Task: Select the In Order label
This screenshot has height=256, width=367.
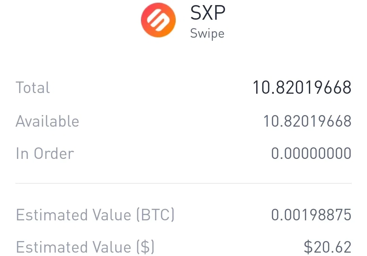Action: (45, 153)
